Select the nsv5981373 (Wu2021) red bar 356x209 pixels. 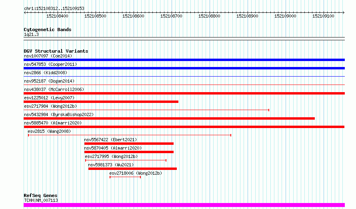[132, 169]
